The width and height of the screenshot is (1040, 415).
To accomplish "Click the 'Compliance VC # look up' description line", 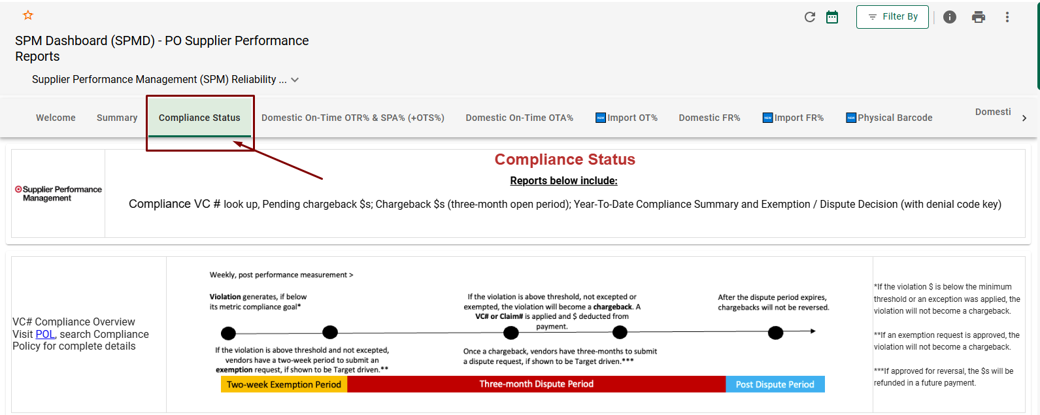I will pos(565,204).
